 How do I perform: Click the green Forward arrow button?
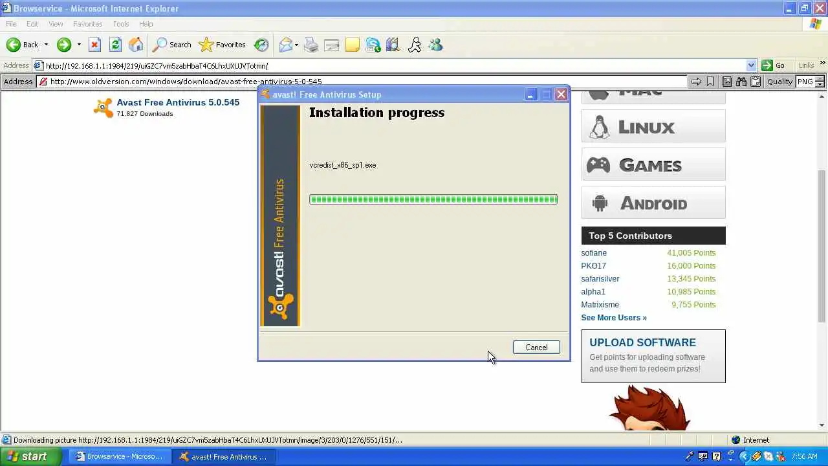[63, 45]
